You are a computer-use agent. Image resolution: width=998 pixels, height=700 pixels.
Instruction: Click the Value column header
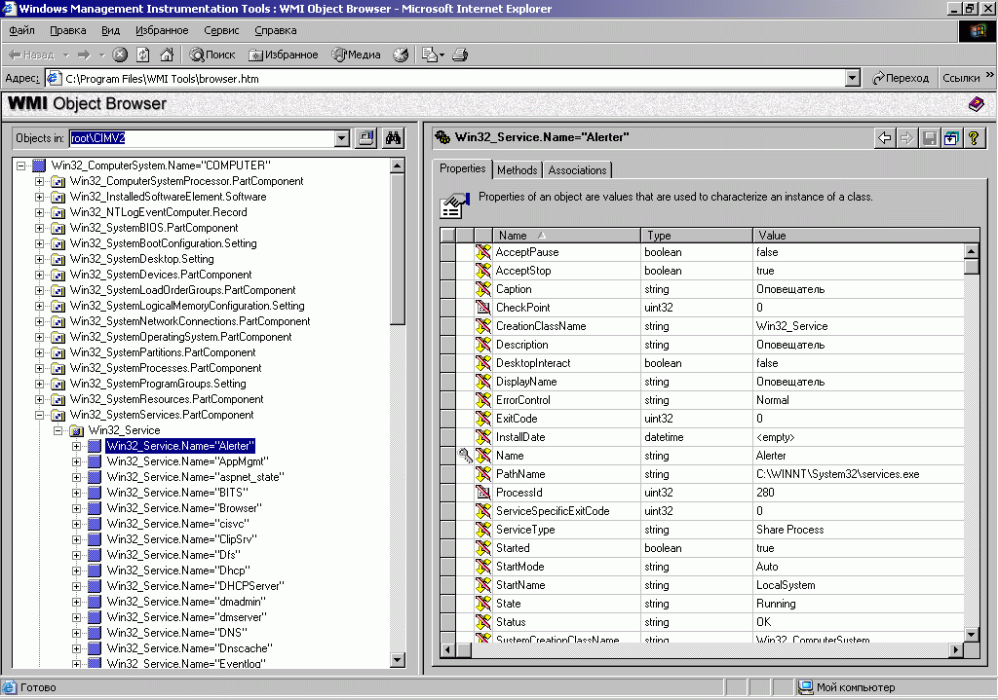(865, 236)
